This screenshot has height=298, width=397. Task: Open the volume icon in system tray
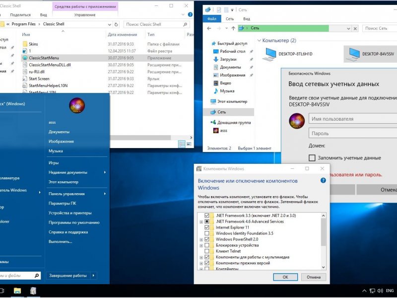click(x=380, y=291)
